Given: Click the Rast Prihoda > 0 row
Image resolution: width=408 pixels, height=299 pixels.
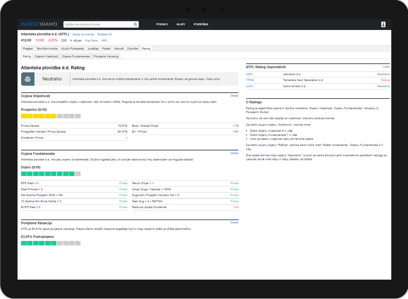Looking at the screenshot, I should [74, 189].
